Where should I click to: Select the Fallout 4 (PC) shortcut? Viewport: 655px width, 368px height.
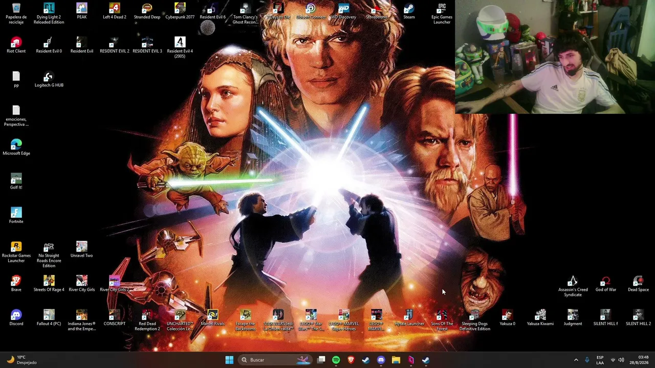pos(49,317)
